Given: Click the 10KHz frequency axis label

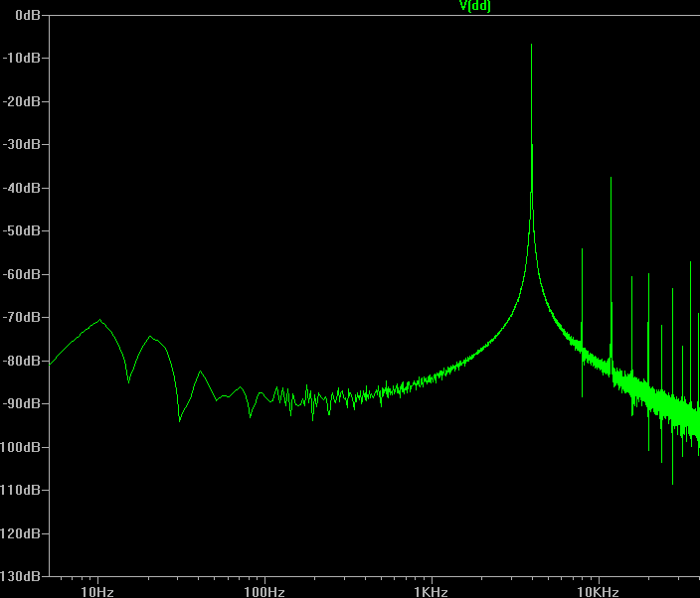Looking at the screenshot, I should [x=598, y=592].
